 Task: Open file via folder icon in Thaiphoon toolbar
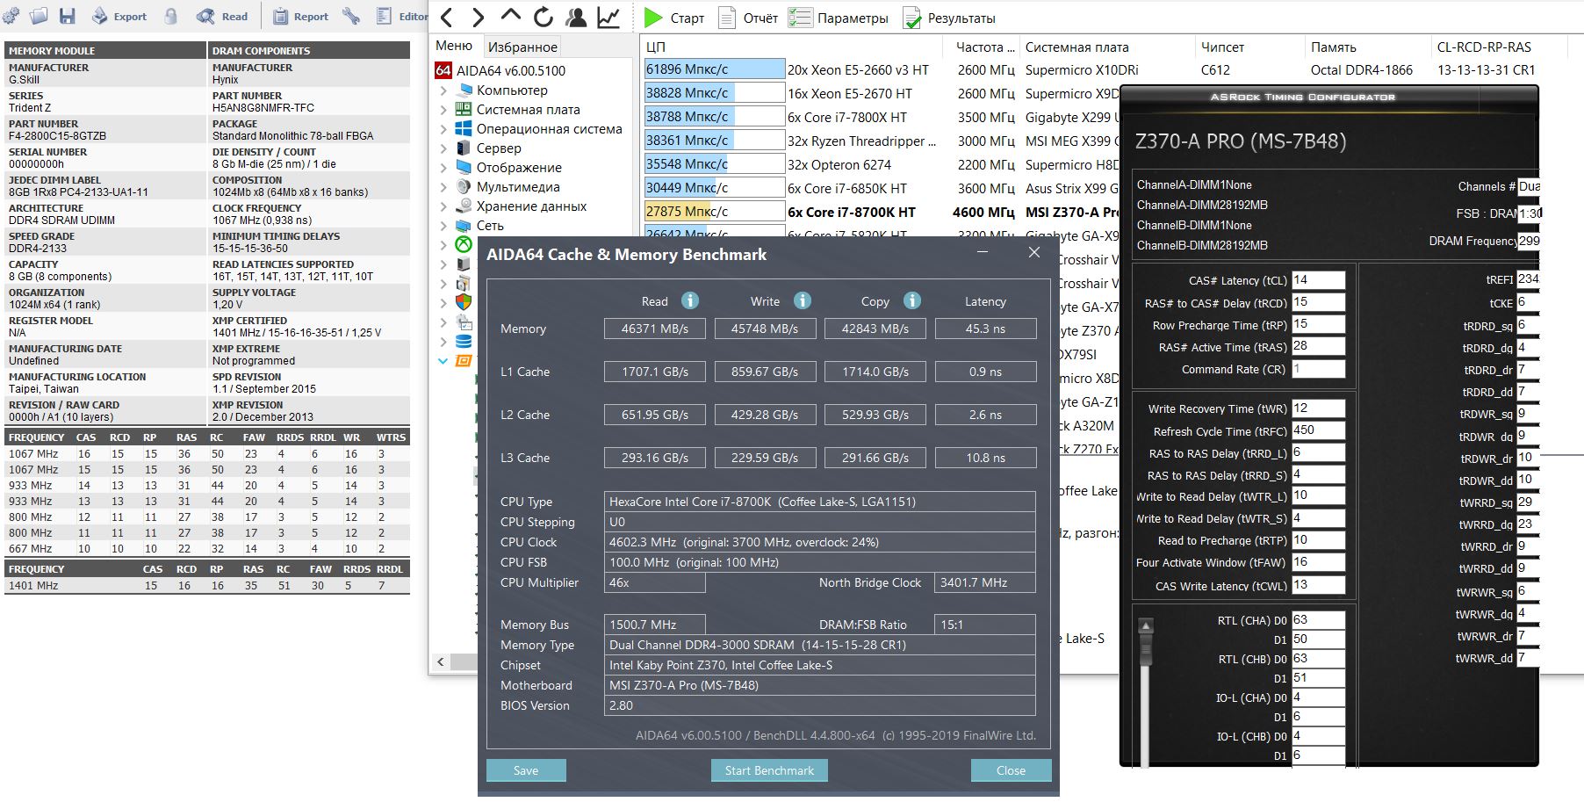pyautogui.click(x=39, y=15)
